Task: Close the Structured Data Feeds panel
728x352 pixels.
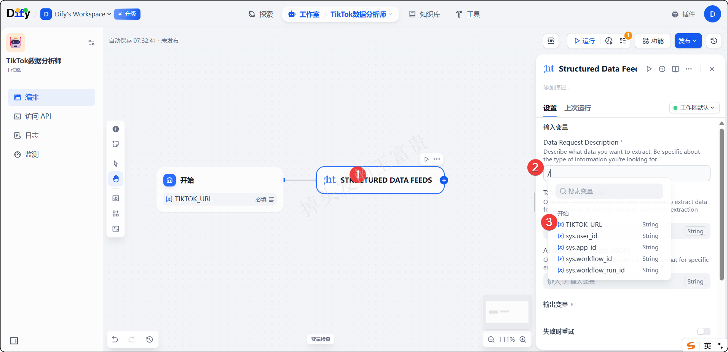Action: click(x=712, y=69)
